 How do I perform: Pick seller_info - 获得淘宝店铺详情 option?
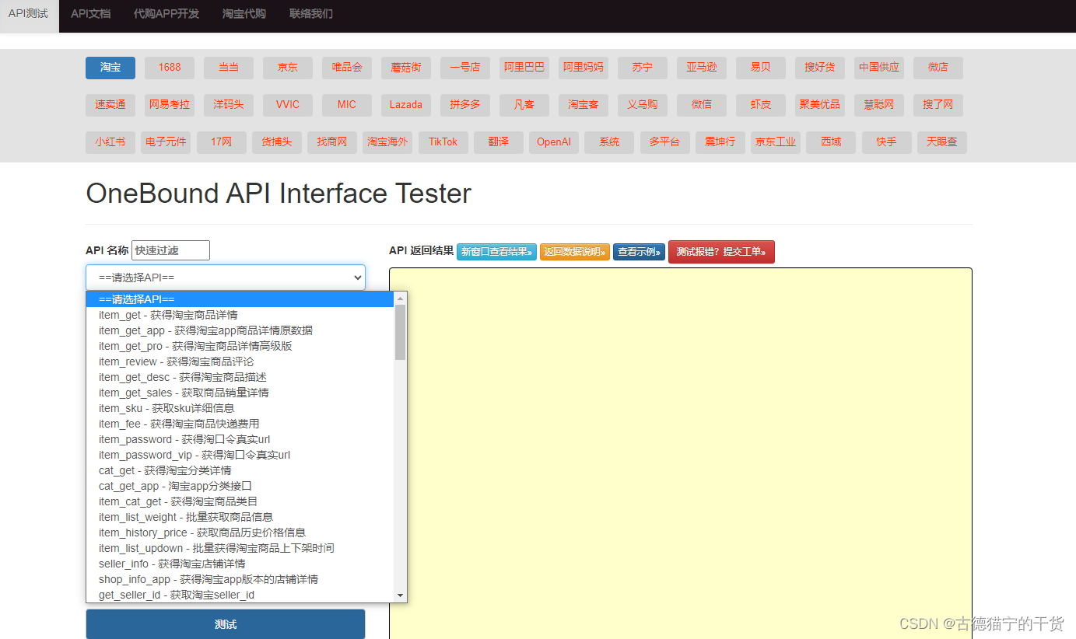(x=240, y=564)
